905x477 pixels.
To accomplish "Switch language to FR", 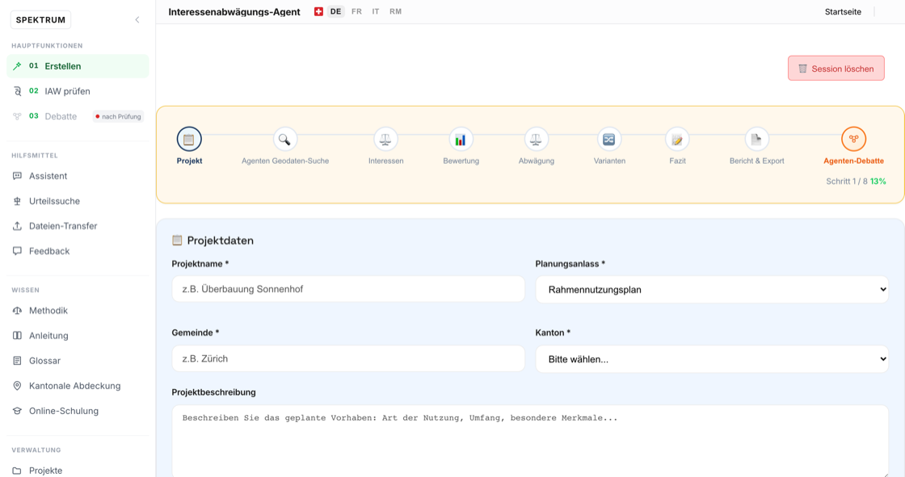I will (356, 11).
